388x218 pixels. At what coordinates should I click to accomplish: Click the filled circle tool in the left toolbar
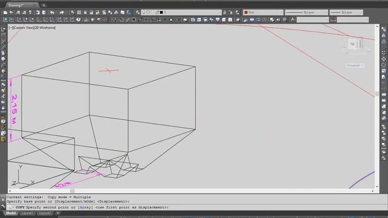(3, 59)
